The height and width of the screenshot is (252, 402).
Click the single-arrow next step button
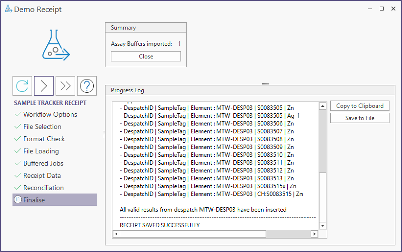pos(44,86)
